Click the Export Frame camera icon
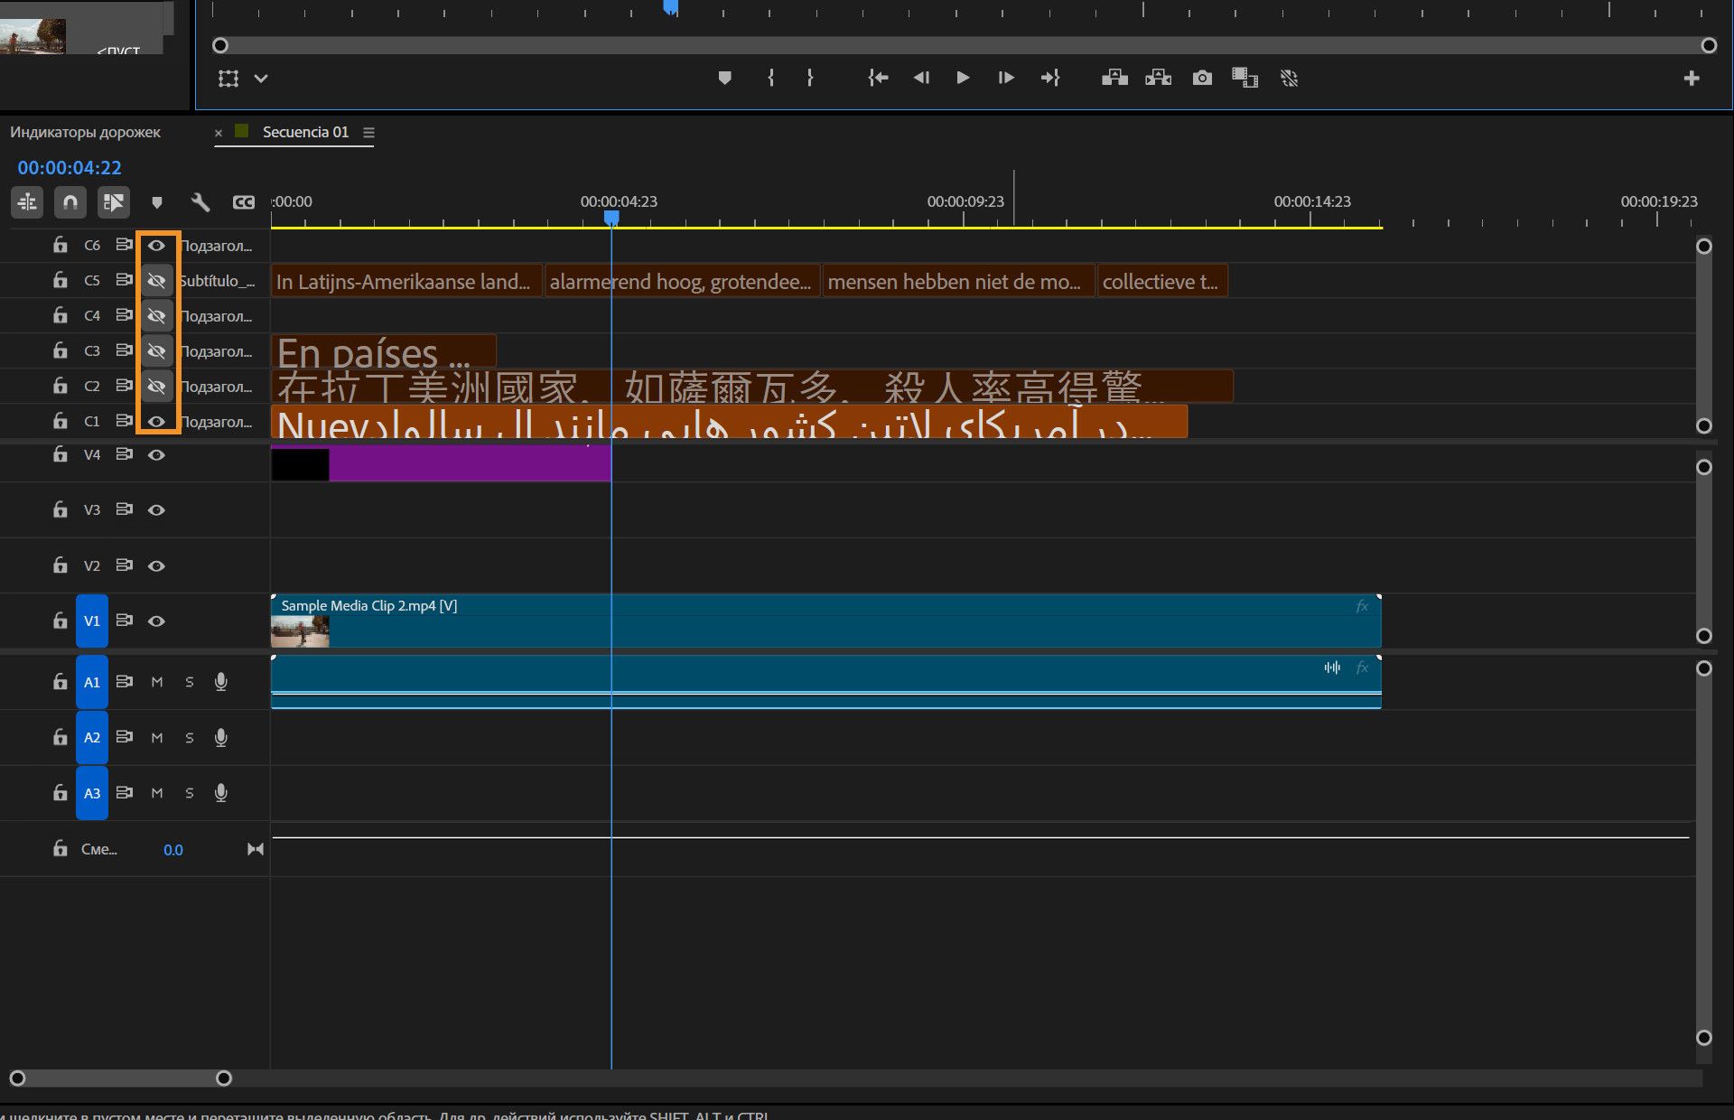Screen dimensions: 1734x1120 (x=1201, y=79)
